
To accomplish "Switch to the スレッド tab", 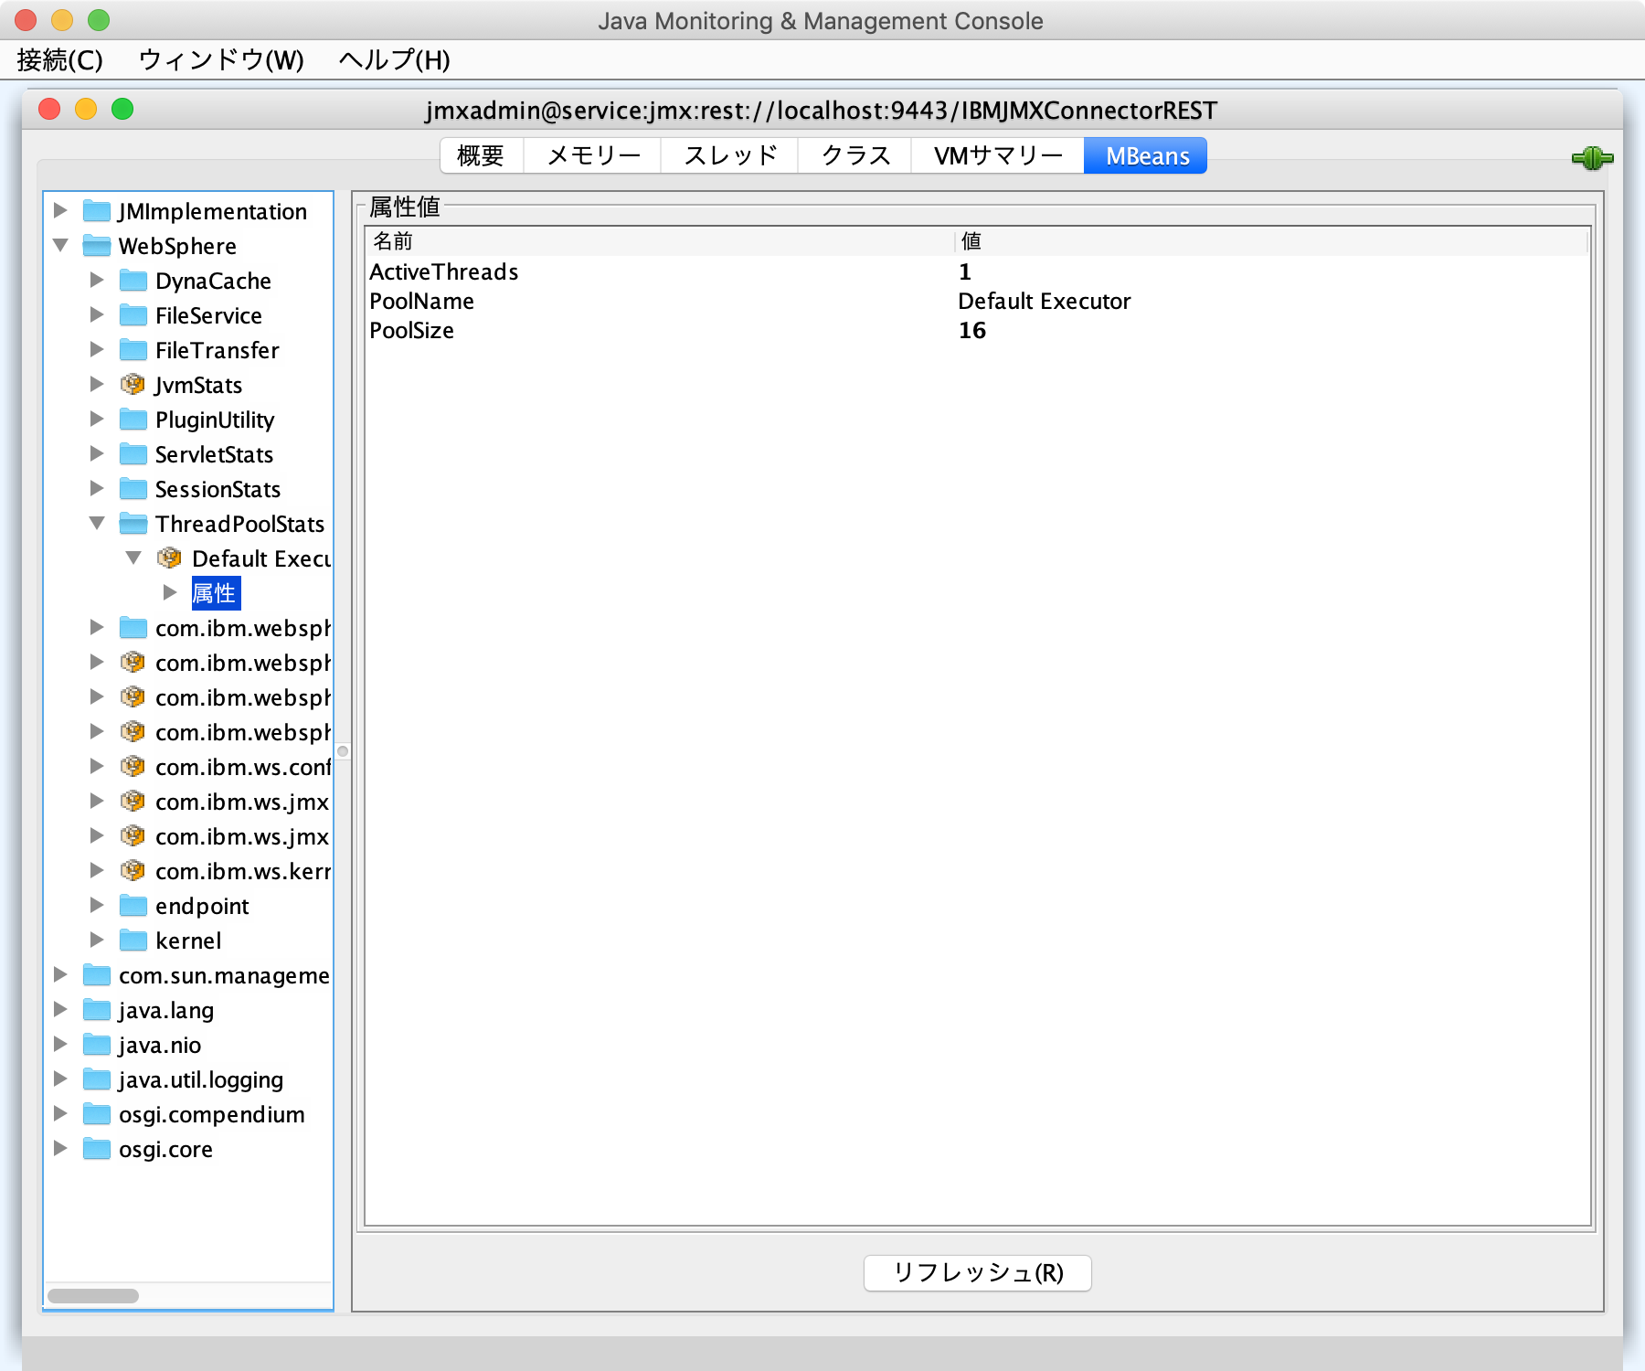I will (730, 155).
